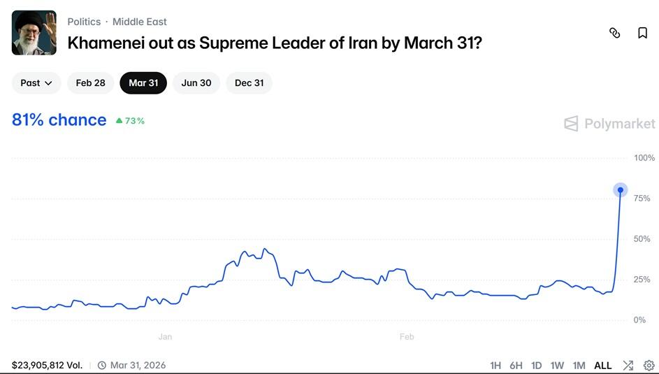Switch to the Jun 30 market date

pyautogui.click(x=196, y=83)
